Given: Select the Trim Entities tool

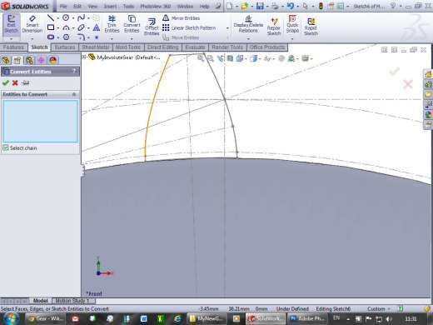Looking at the screenshot, I should pos(112,24).
